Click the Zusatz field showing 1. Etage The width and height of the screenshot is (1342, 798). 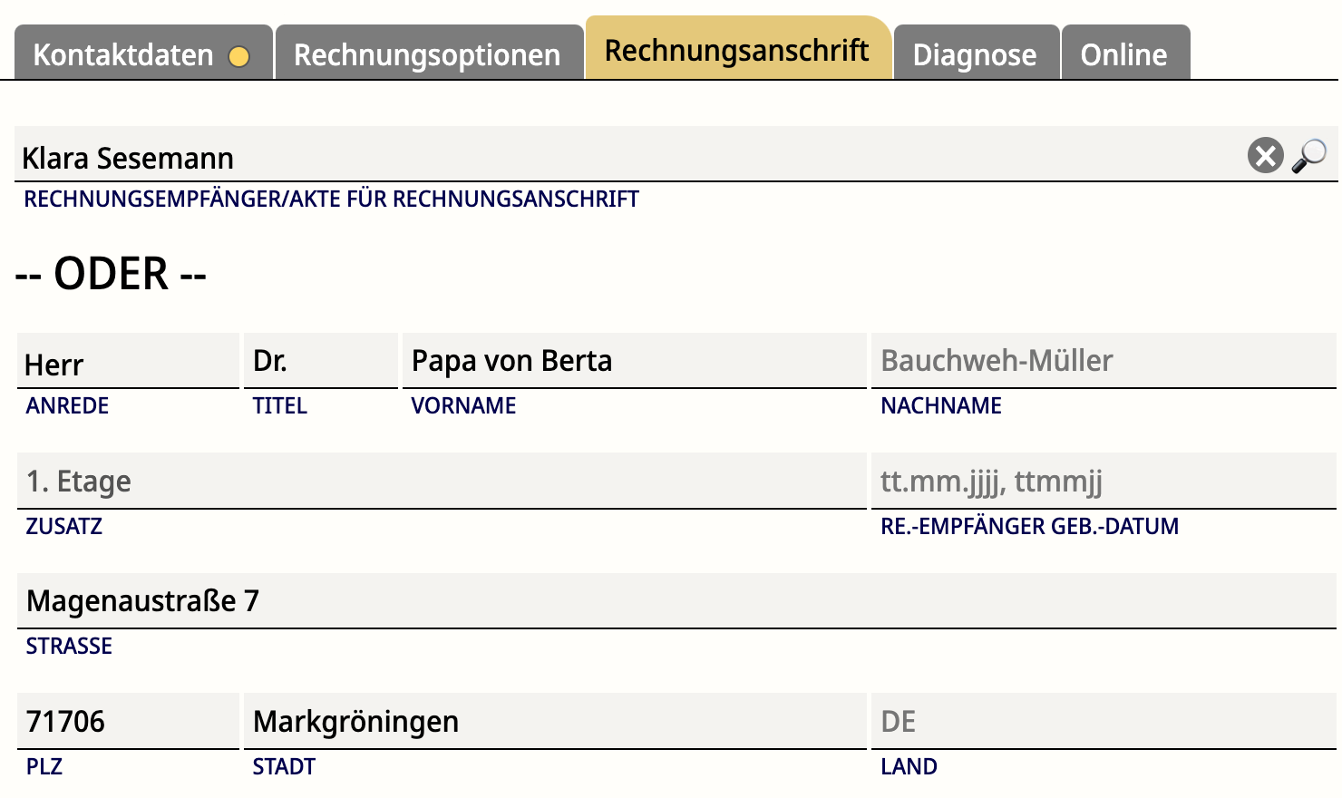(x=442, y=481)
